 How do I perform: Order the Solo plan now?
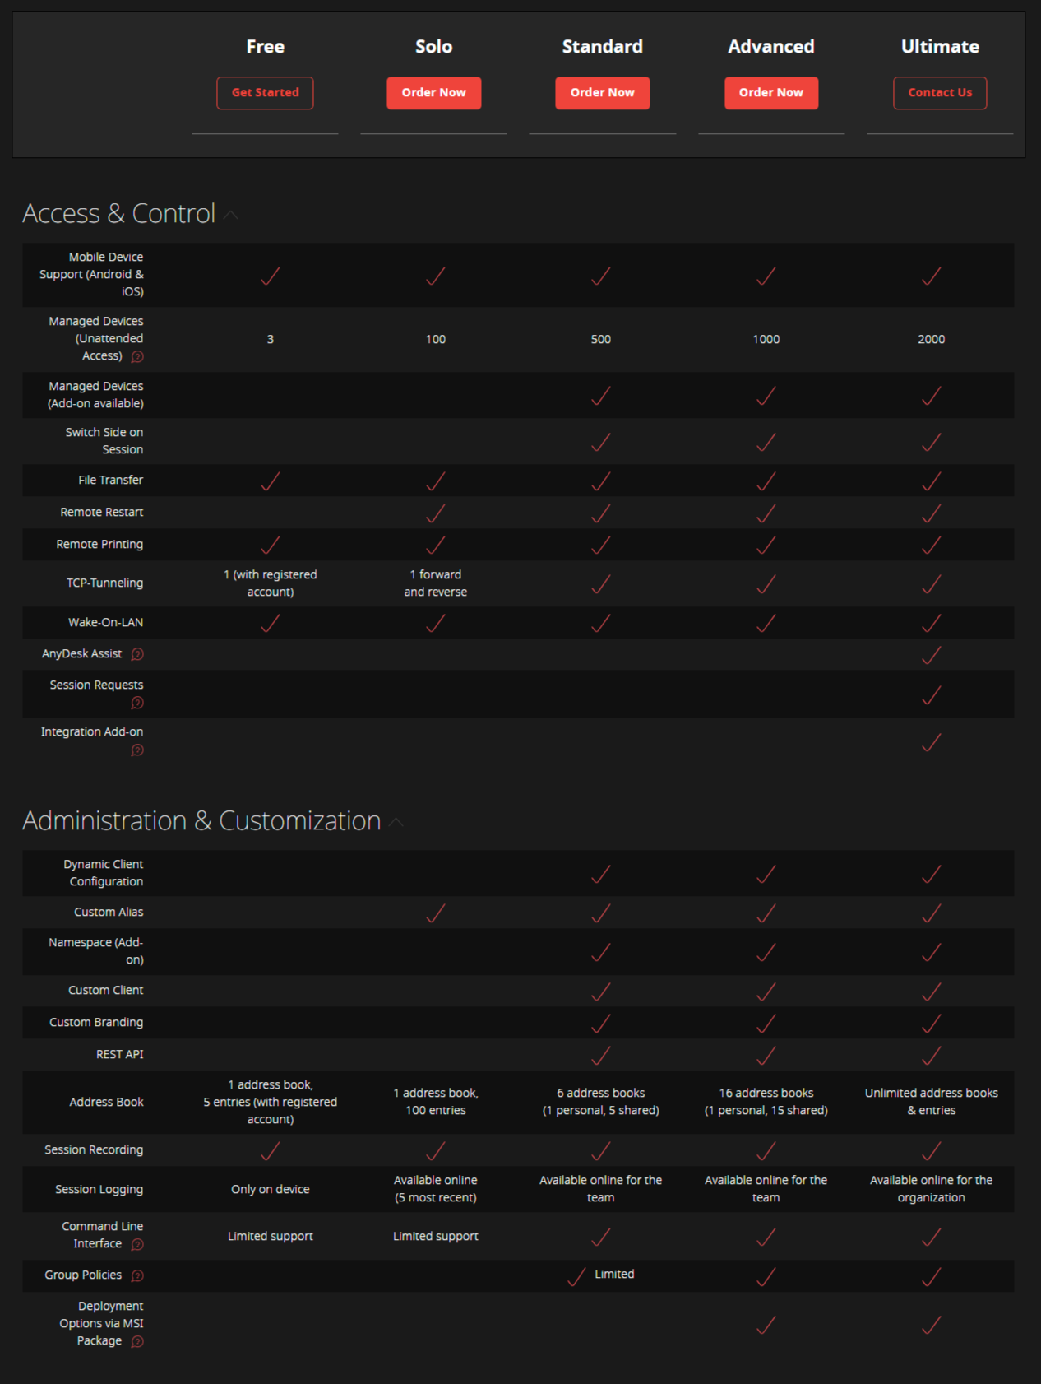point(433,93)
